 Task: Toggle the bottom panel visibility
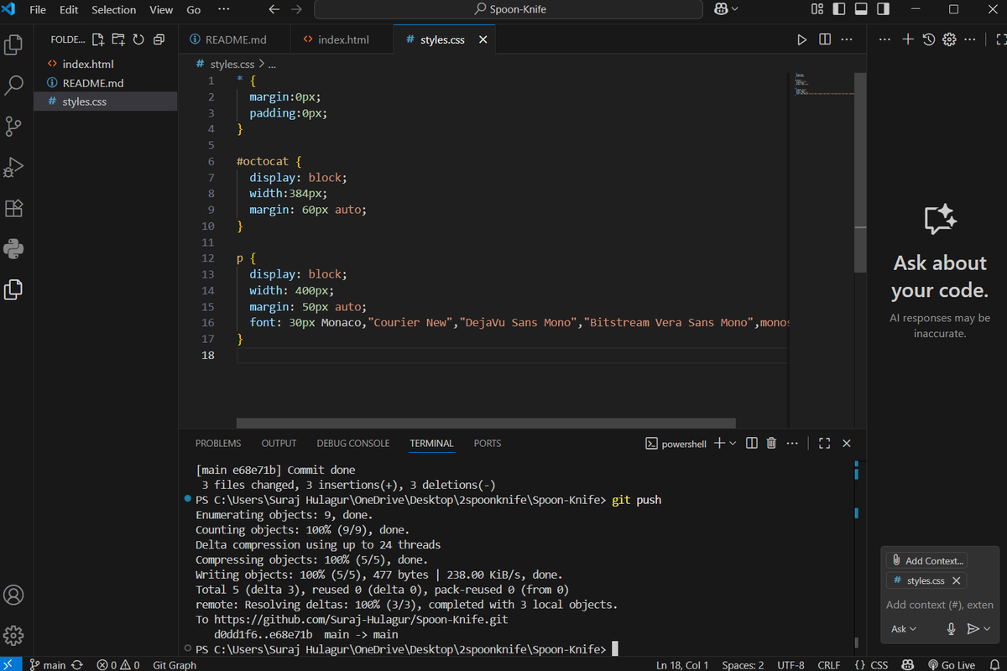pyautogui.click(x=860, y=9)
